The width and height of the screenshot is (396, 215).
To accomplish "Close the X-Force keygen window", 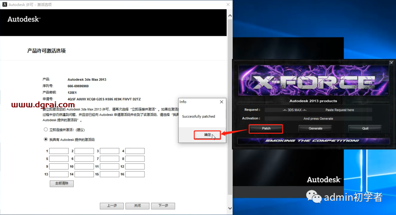I will 391,63.
